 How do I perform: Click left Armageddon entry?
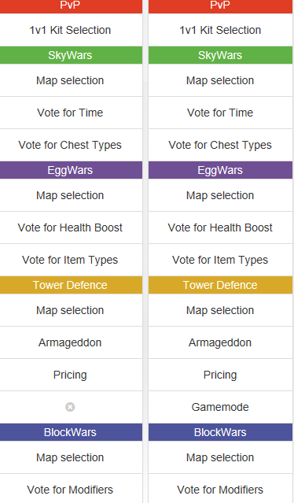[70, 342]
